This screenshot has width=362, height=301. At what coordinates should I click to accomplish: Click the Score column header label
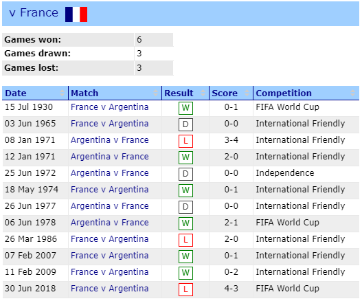click(x=225, y=93)
